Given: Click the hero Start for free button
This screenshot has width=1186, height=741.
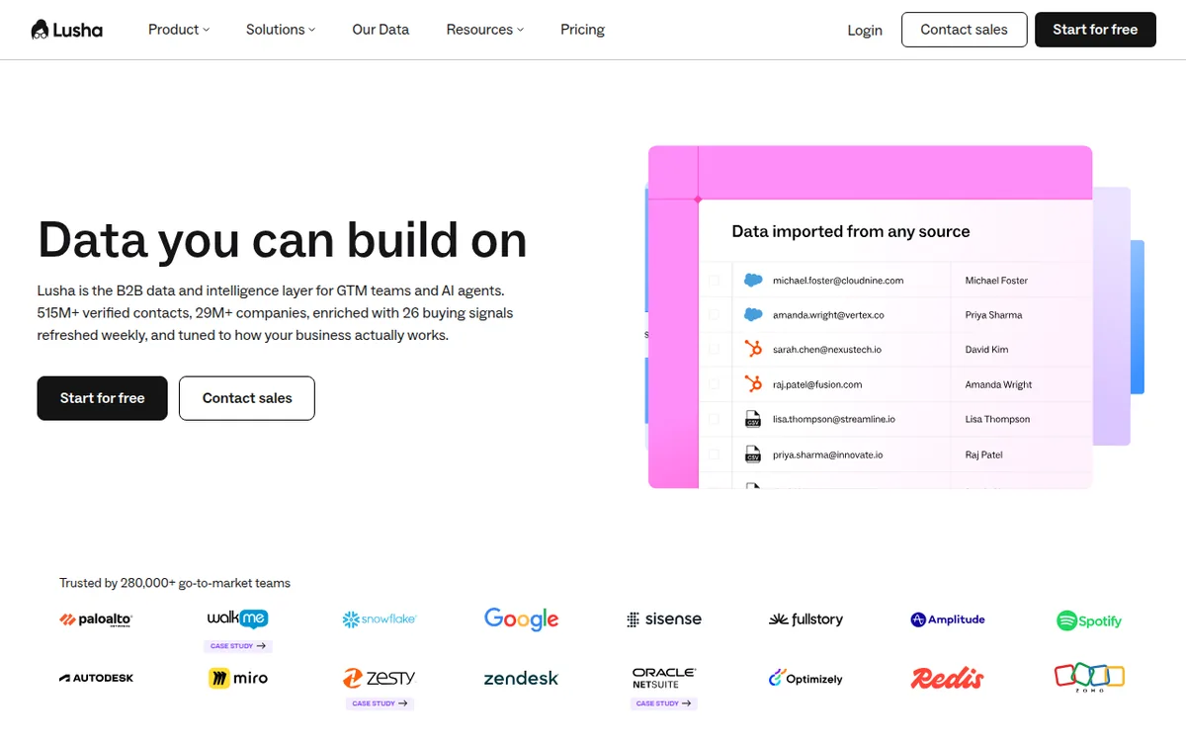Looking at the screenshot, I should (102, 398).
